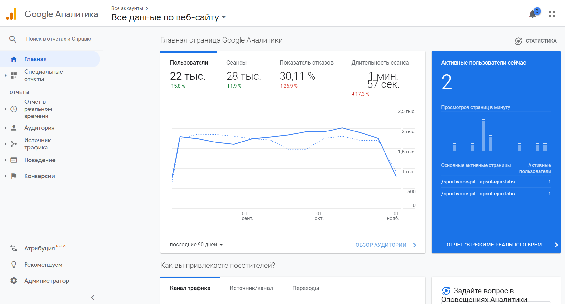Open the 'Все данные по веб-сайту' view selector
This screenshot has width=565, height=304.
(168, 17)
